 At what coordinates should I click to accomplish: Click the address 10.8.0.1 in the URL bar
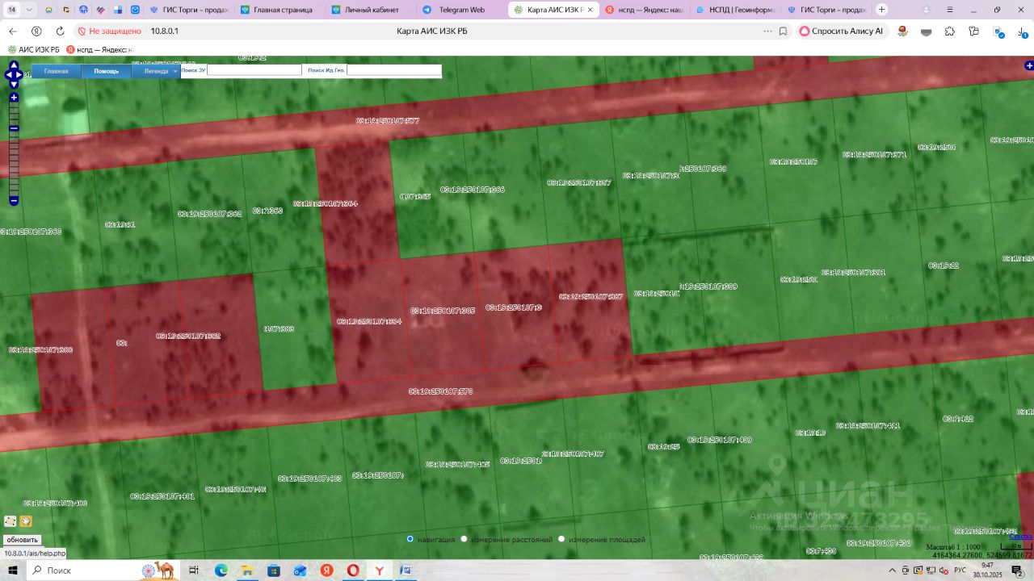pyautogui.click(x=165, y=31)
